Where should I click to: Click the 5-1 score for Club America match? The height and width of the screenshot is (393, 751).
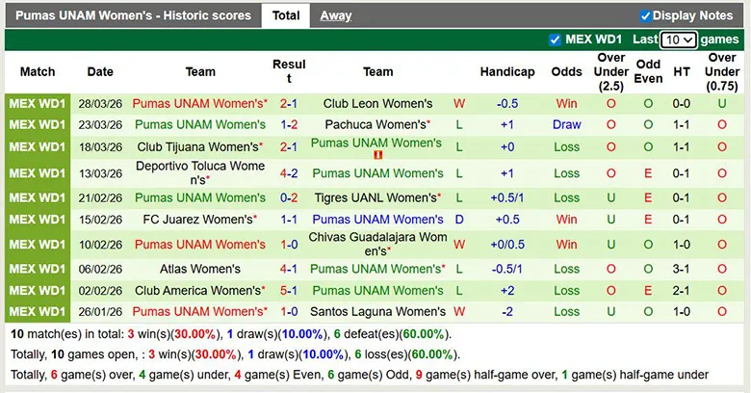[x=289, y=290]
